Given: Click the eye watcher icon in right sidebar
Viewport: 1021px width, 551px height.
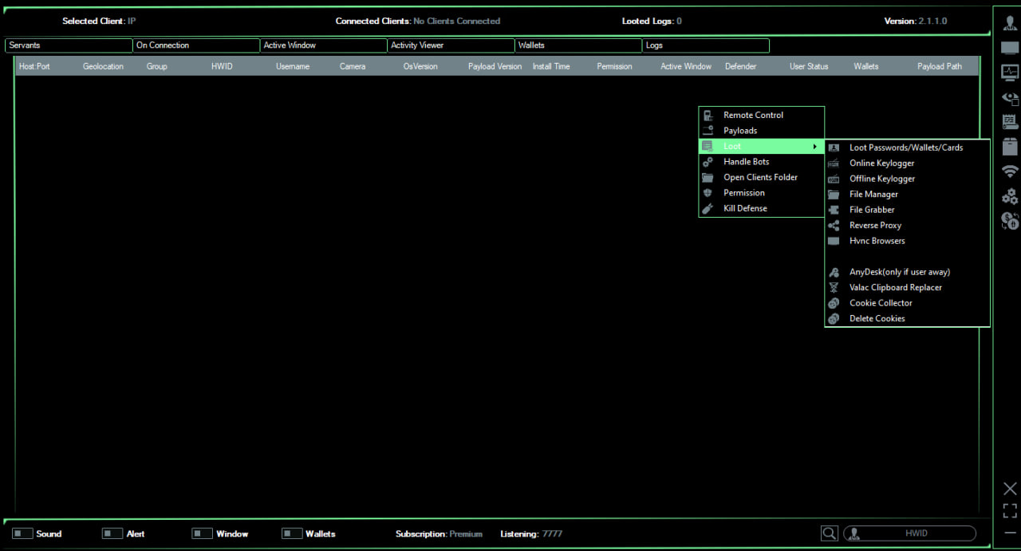Looking at the screenshot, I should (x=1010, y=98).
